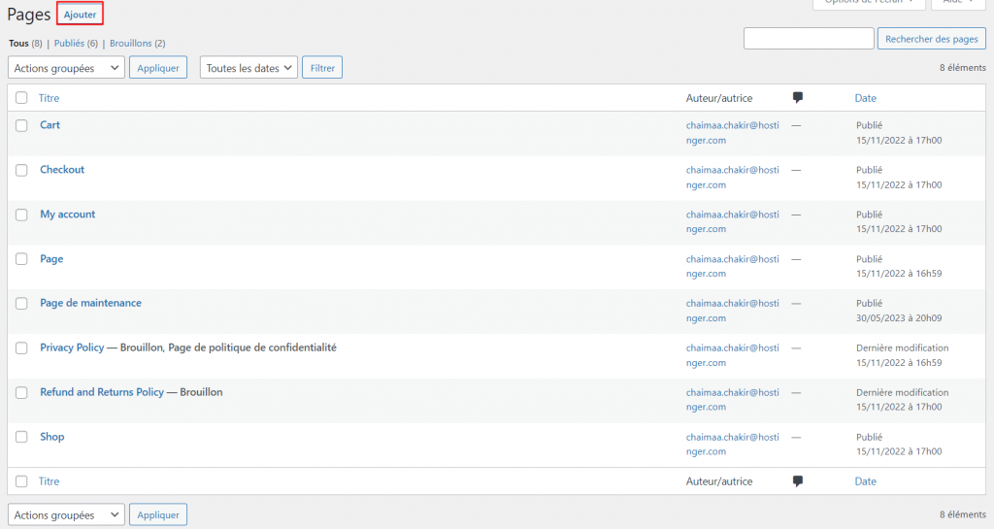Tick the checkbox for the Cart page
Screen dimensions: 994x529
point(21,125)
